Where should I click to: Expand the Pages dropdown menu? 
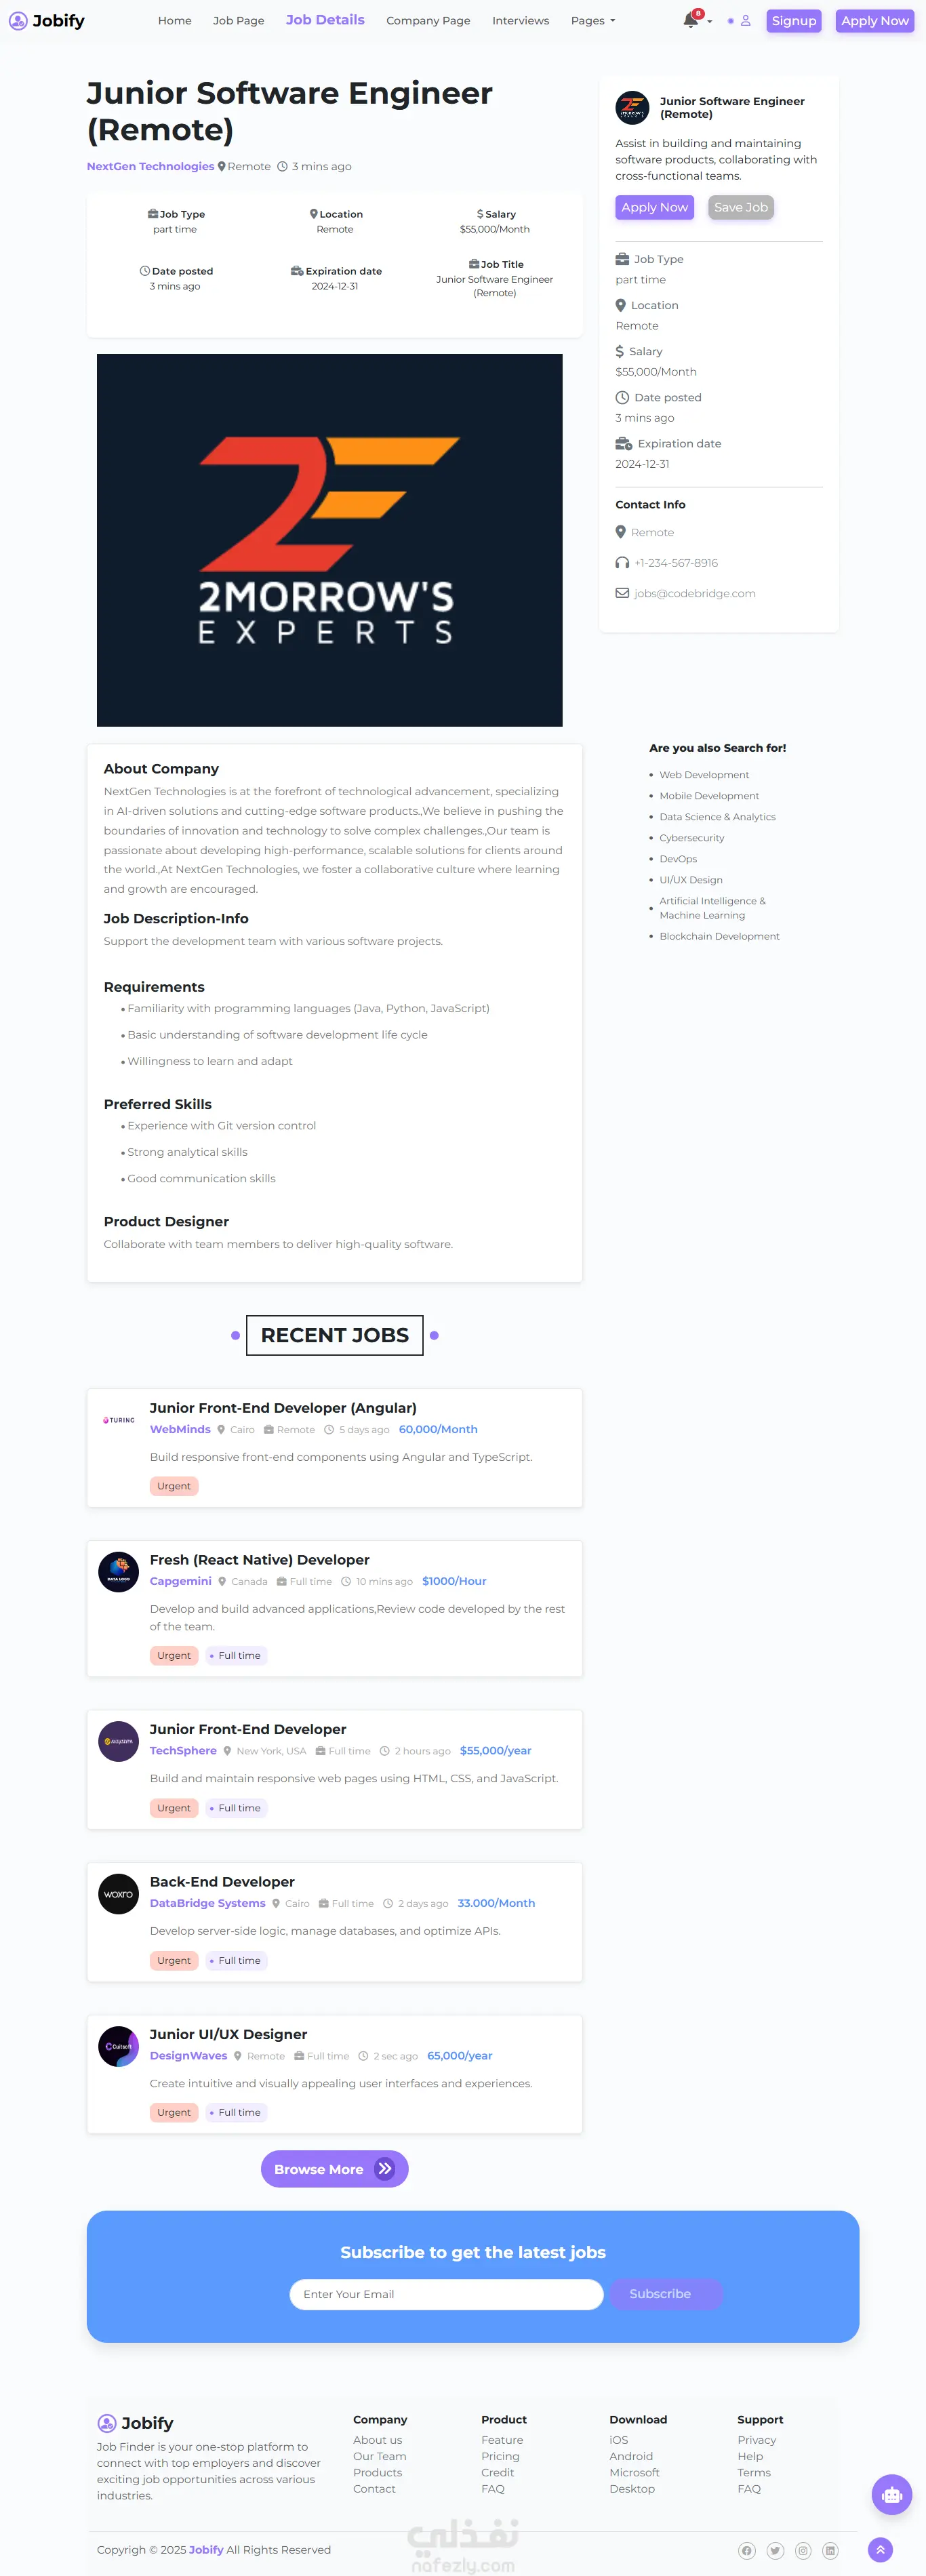pos(592,20)
